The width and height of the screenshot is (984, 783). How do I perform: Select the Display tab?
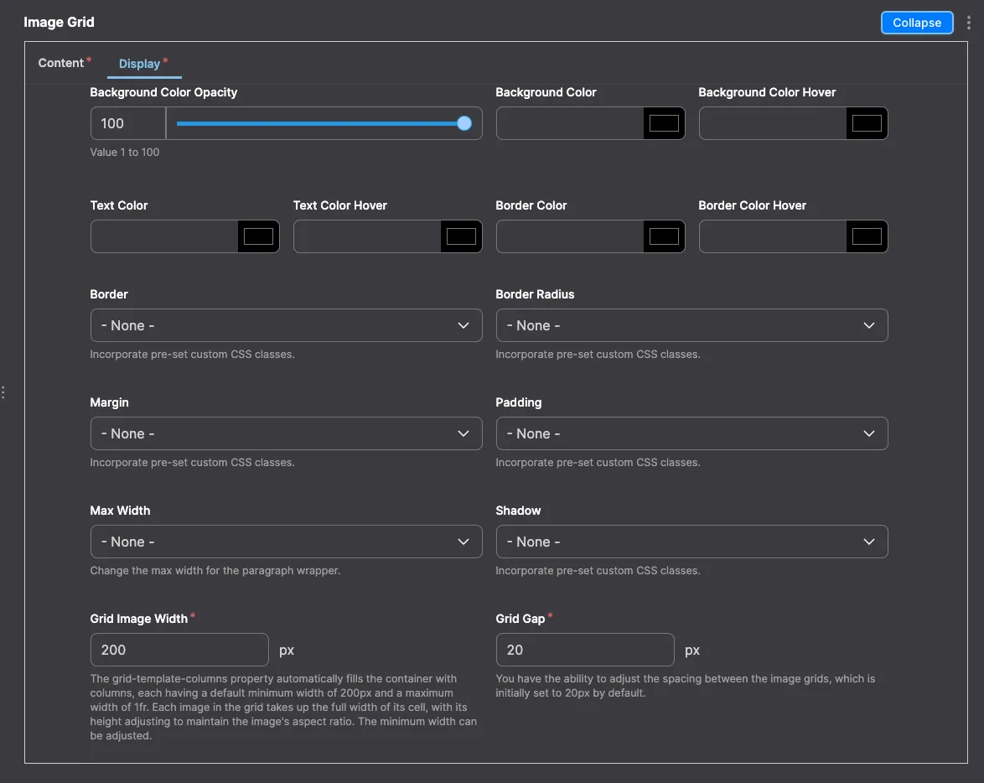click(143, 64)
